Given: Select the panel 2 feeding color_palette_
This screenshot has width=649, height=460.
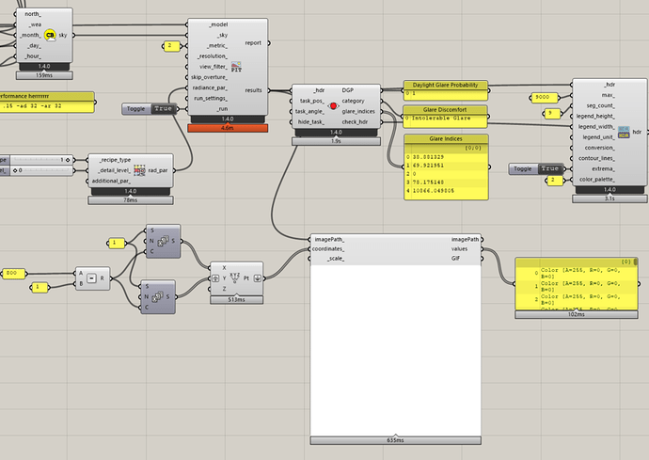Looking at the screenshot, I should (555, 181).
